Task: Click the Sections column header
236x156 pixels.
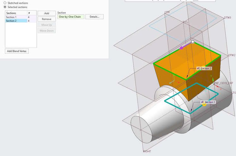Action: (x=16, y=13)
